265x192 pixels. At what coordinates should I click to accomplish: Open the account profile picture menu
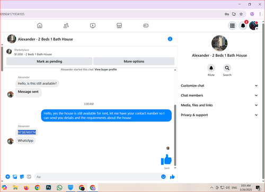coord(253,25)
